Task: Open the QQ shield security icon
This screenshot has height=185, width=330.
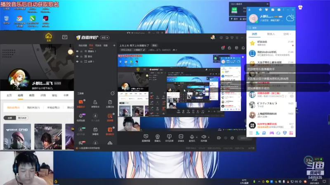Action: [285, 133]
